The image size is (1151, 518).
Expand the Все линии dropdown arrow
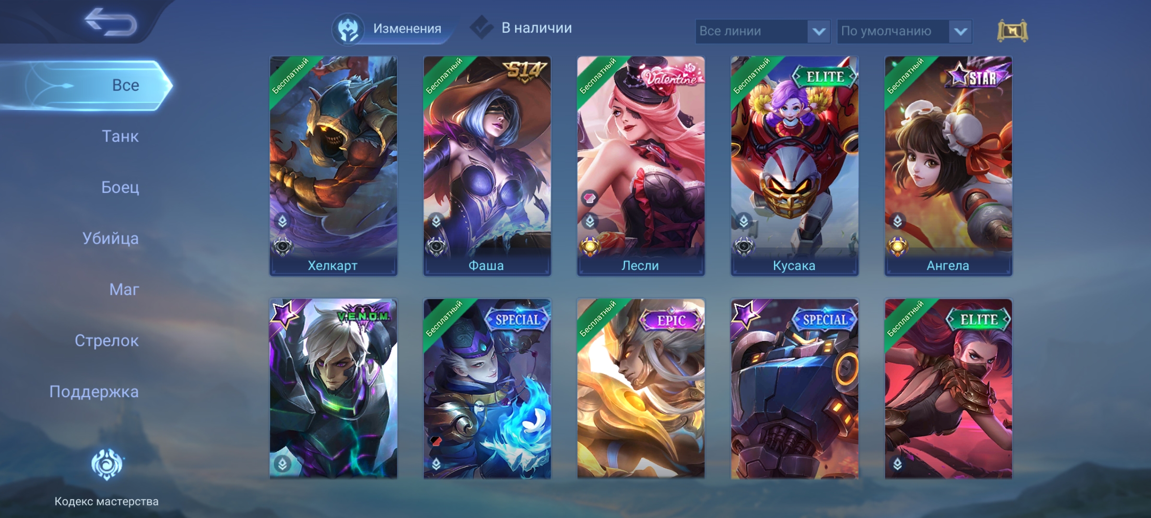pyautogui.click(x=819, y=32)
